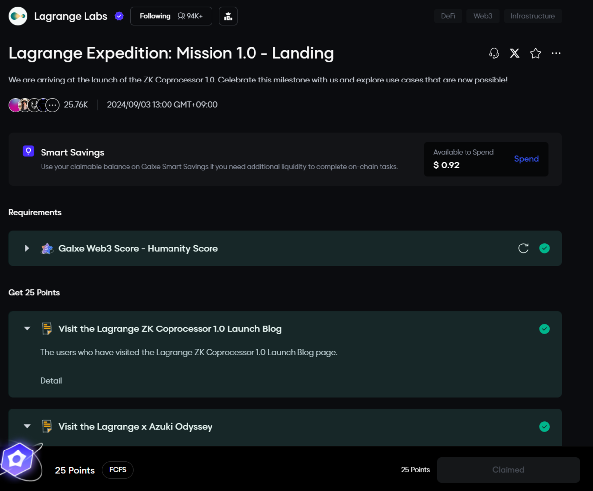Click the $ 0.92 available balance

click(446, 165)
